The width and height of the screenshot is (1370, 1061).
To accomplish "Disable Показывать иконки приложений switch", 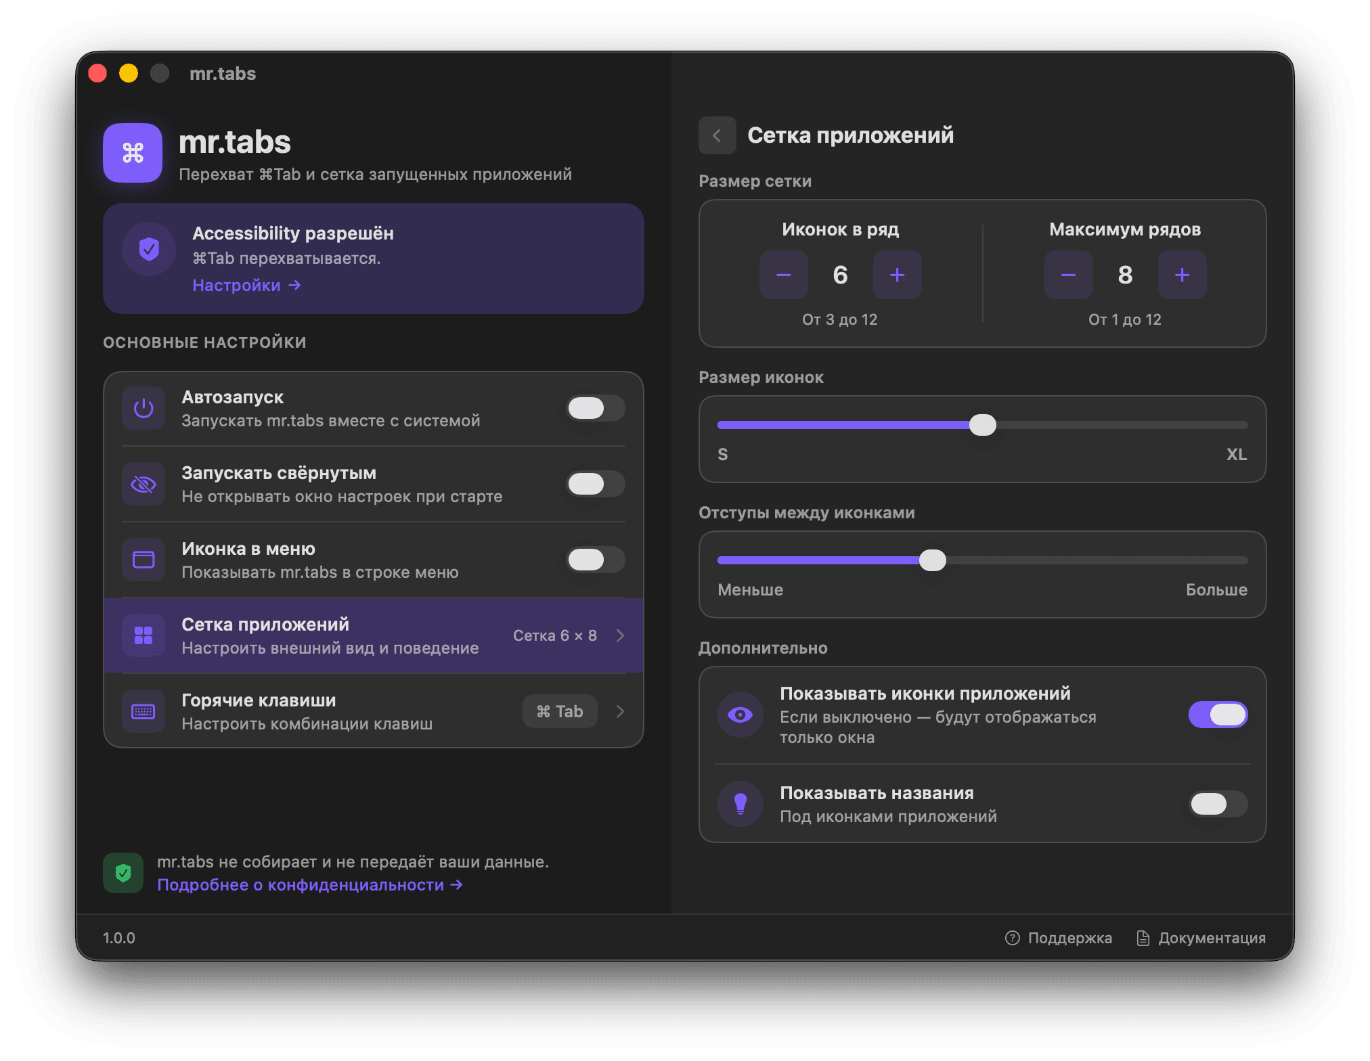I will (1218, 715).
